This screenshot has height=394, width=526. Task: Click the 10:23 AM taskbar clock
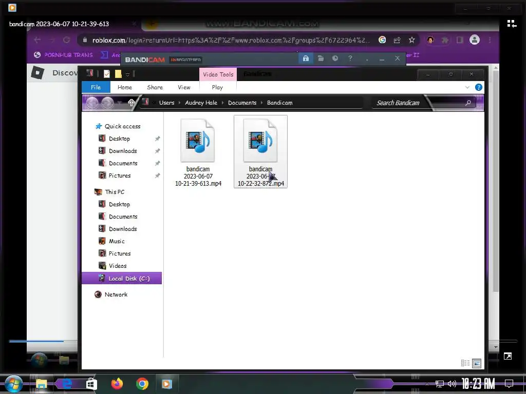478,384
